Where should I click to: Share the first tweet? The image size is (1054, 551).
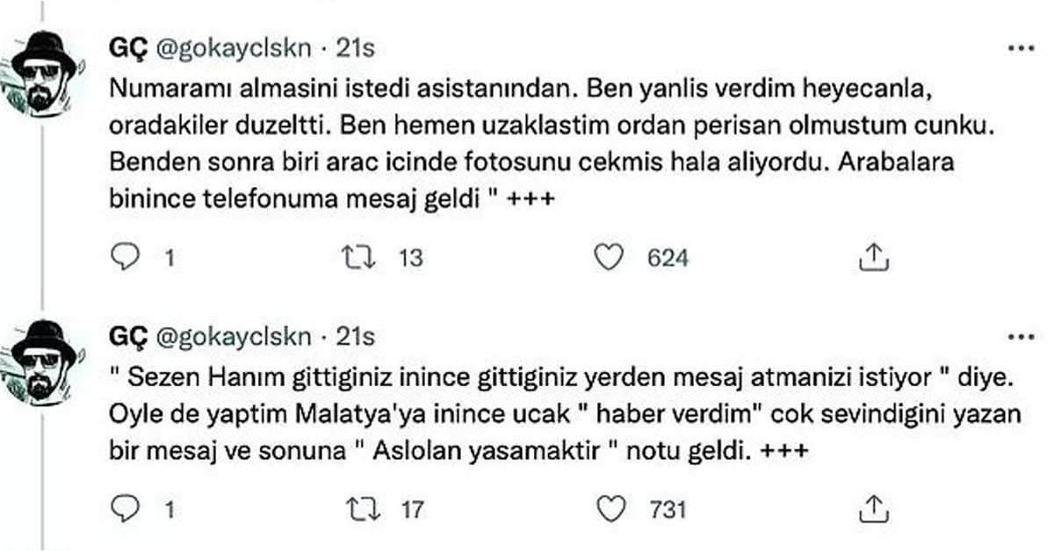[873, 257]
